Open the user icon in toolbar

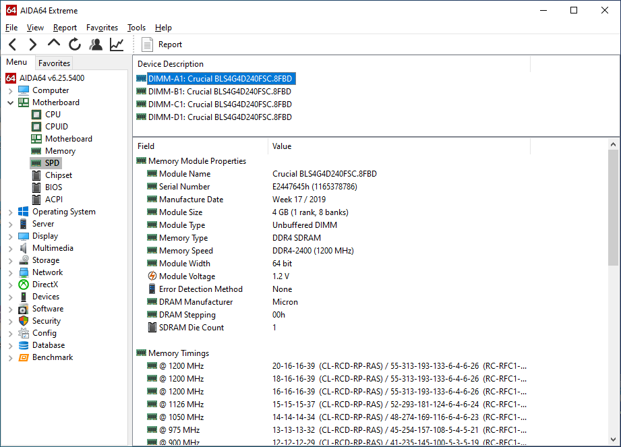pyautogui.click(x=96, y=44)
